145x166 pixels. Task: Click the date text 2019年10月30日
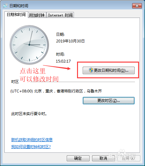click(x=70, y=41)
